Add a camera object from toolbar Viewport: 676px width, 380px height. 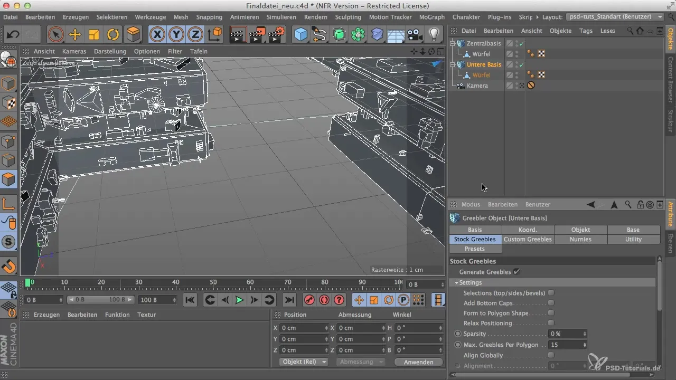(415, 35)
